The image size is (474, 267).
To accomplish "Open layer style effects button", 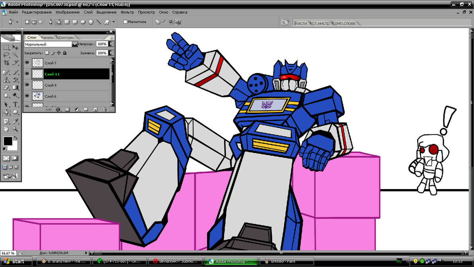I will [58, 110].
